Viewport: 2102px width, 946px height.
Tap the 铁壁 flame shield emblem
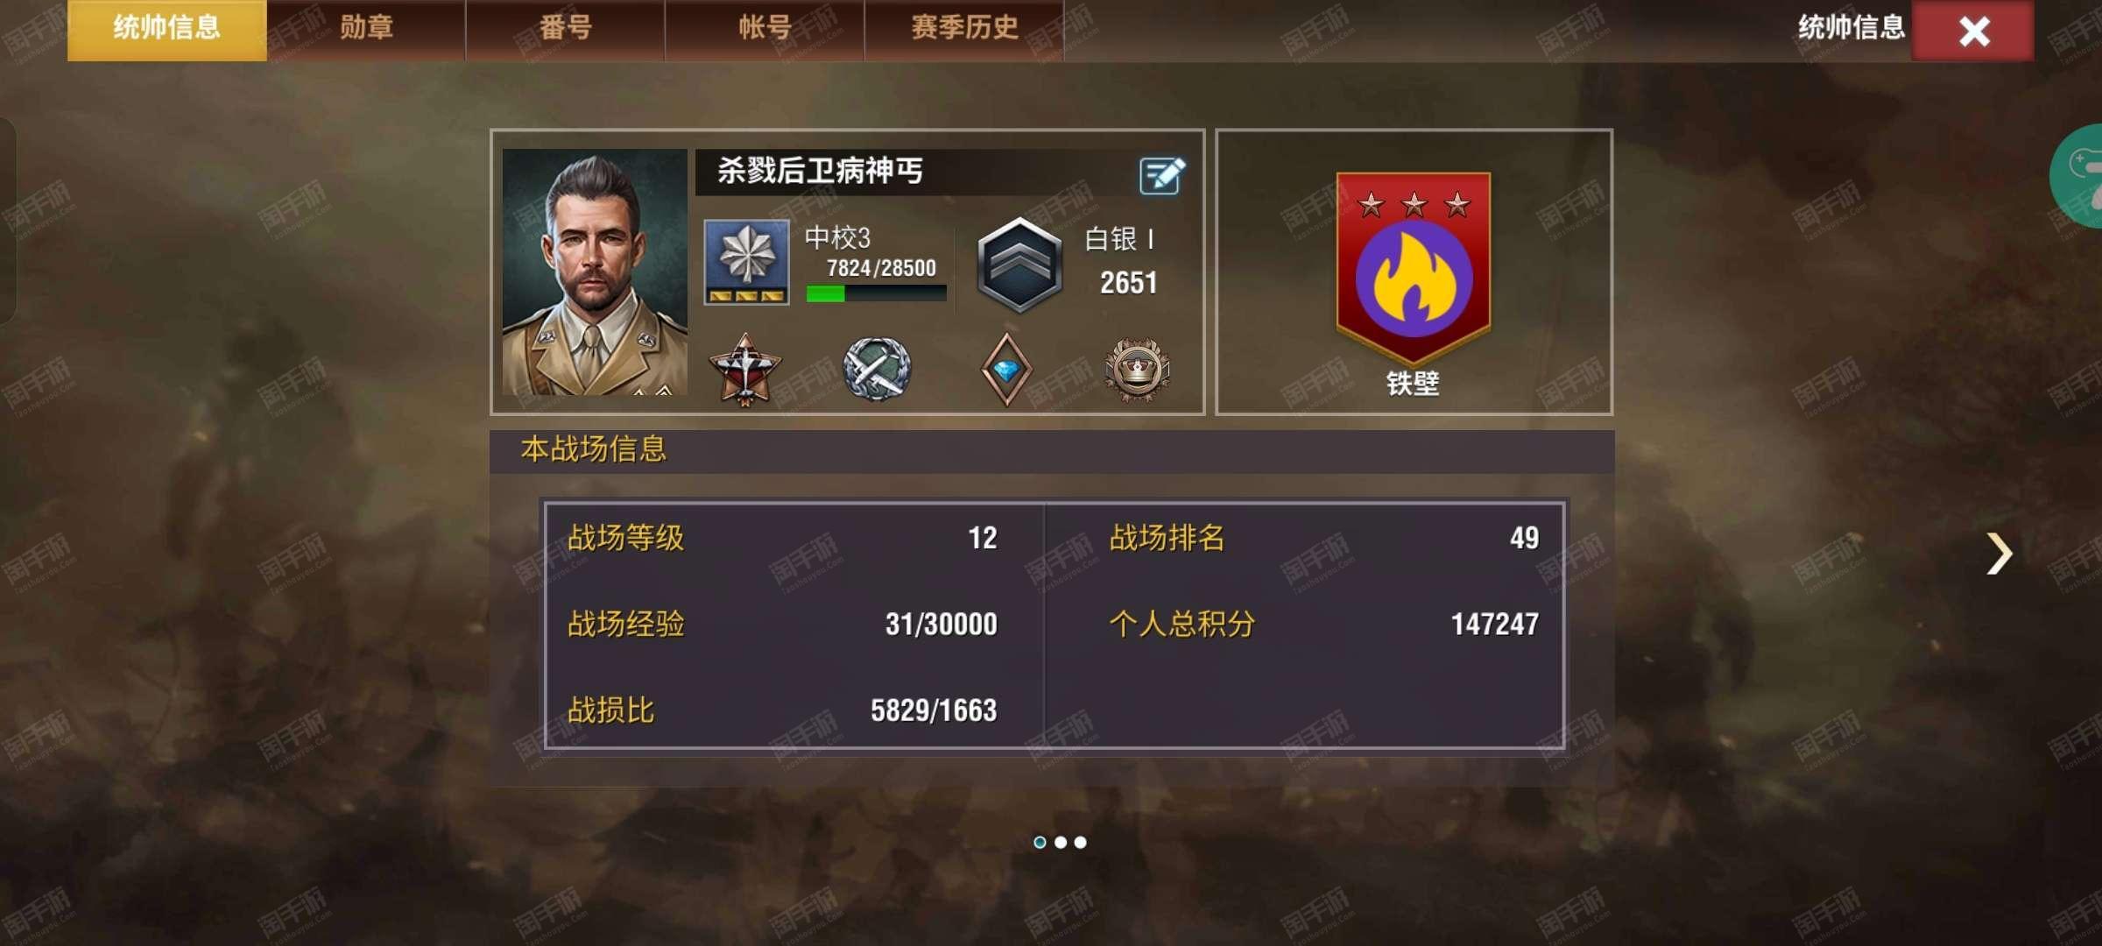pyautogui.click(x=1414, y=269)
